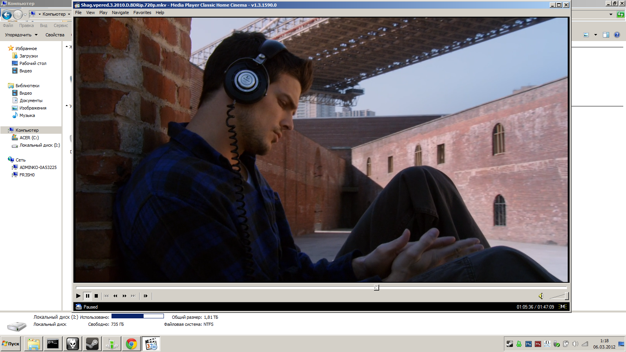Open the view options dropdown arrow in Explorer toolbar
Screen dimensions: 626x352
pyautogui.click(x=595, y=35)
